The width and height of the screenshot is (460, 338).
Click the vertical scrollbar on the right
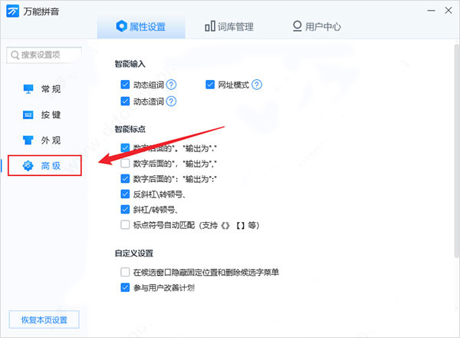[457, 151]
